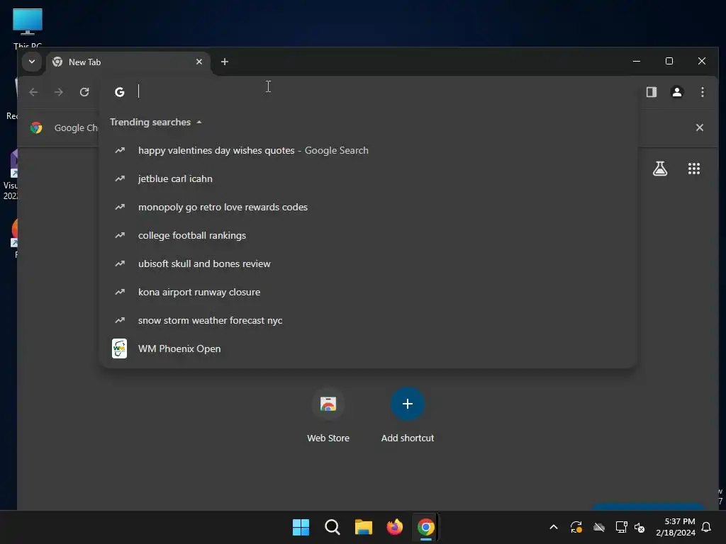Minimize the Chrome window

637,61
